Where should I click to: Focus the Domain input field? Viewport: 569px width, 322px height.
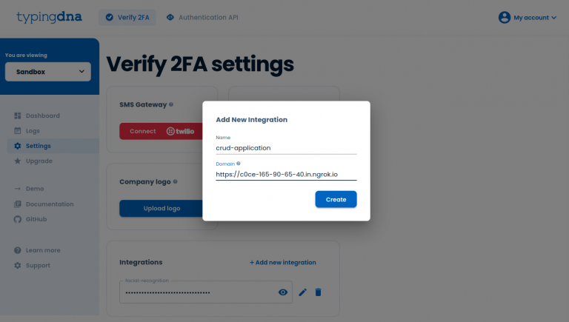tap(286, 175)
